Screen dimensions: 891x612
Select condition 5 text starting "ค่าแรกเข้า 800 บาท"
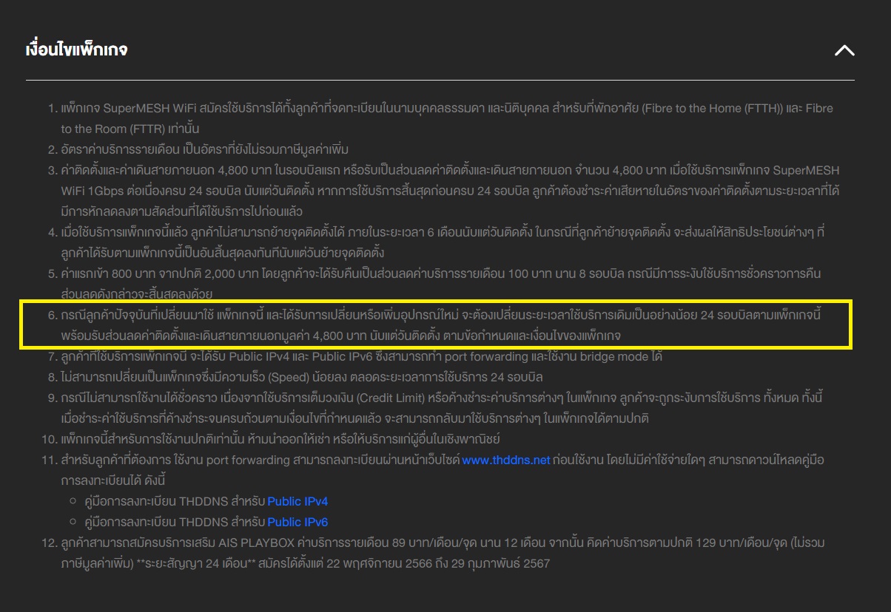pyautogui.click(x=441, y=284)
